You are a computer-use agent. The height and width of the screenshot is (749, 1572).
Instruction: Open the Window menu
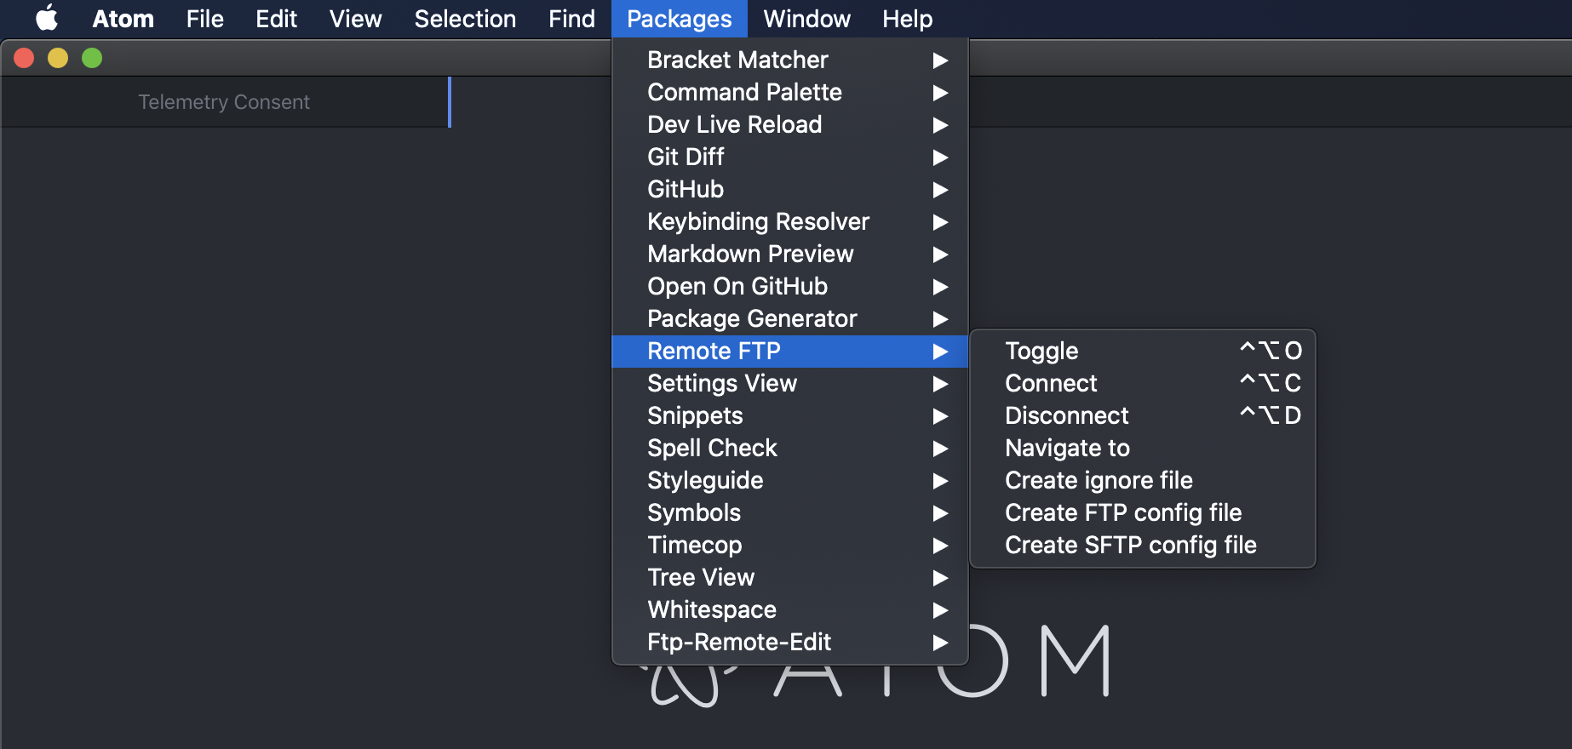pos(806,19)
